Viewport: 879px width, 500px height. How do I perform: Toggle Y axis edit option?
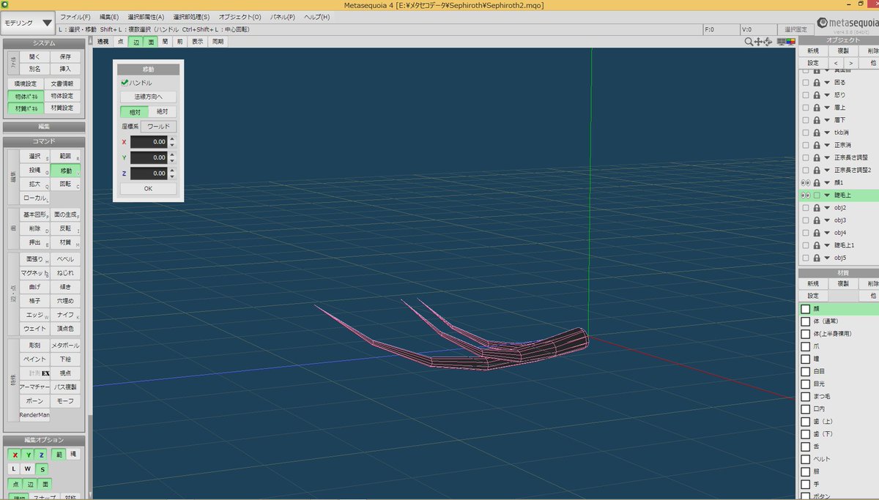pyautogui.click(x=28, y=455)
